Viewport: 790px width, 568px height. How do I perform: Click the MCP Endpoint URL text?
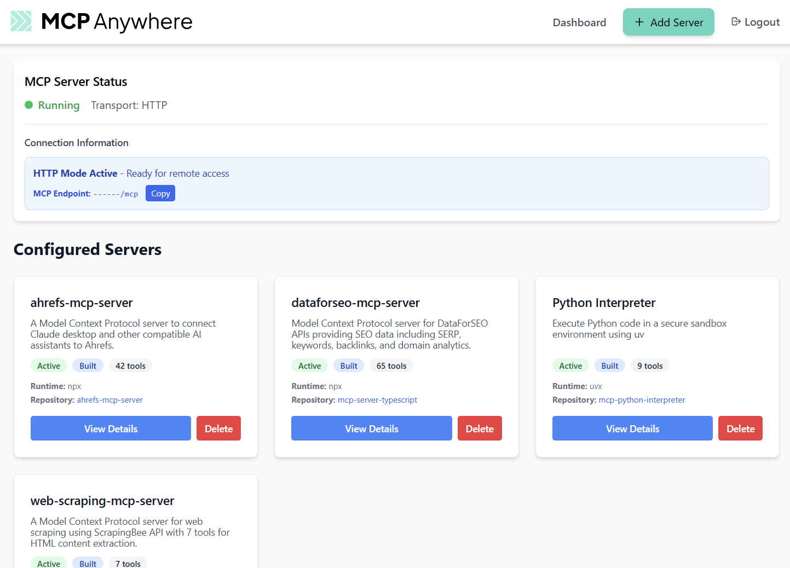116,194
